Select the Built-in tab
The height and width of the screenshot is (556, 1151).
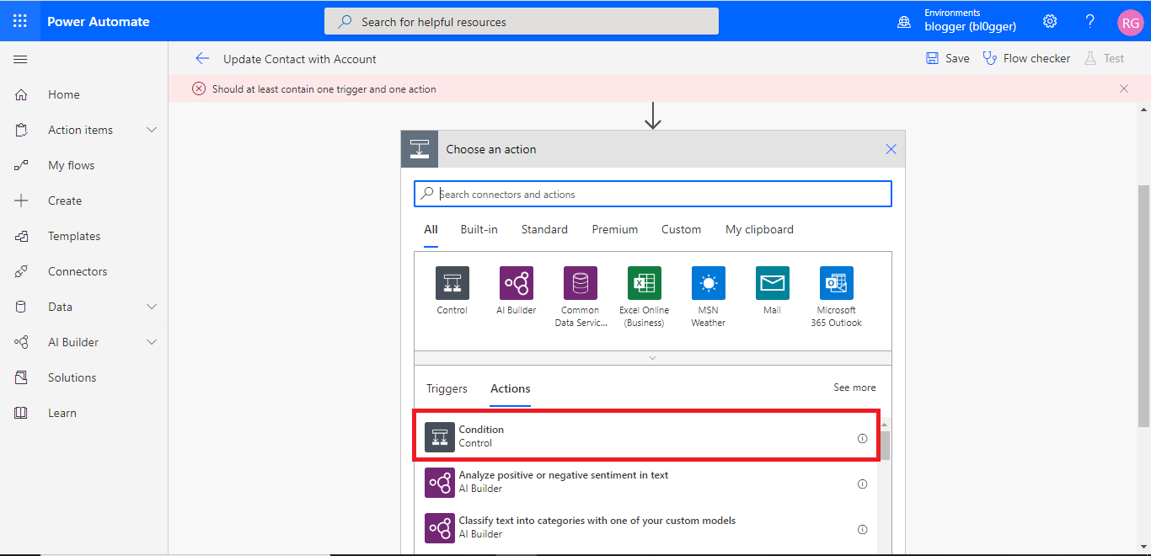[479, 229]
